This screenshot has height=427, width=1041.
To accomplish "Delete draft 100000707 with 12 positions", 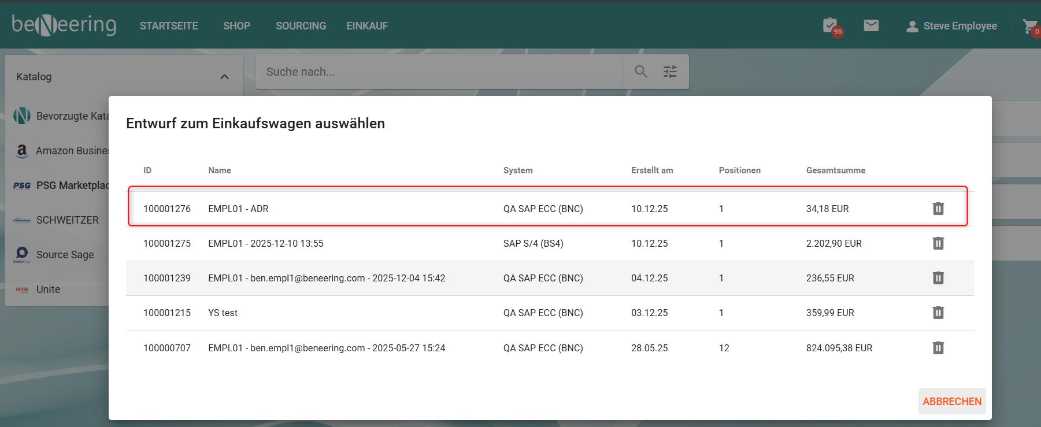I will 938,348.
